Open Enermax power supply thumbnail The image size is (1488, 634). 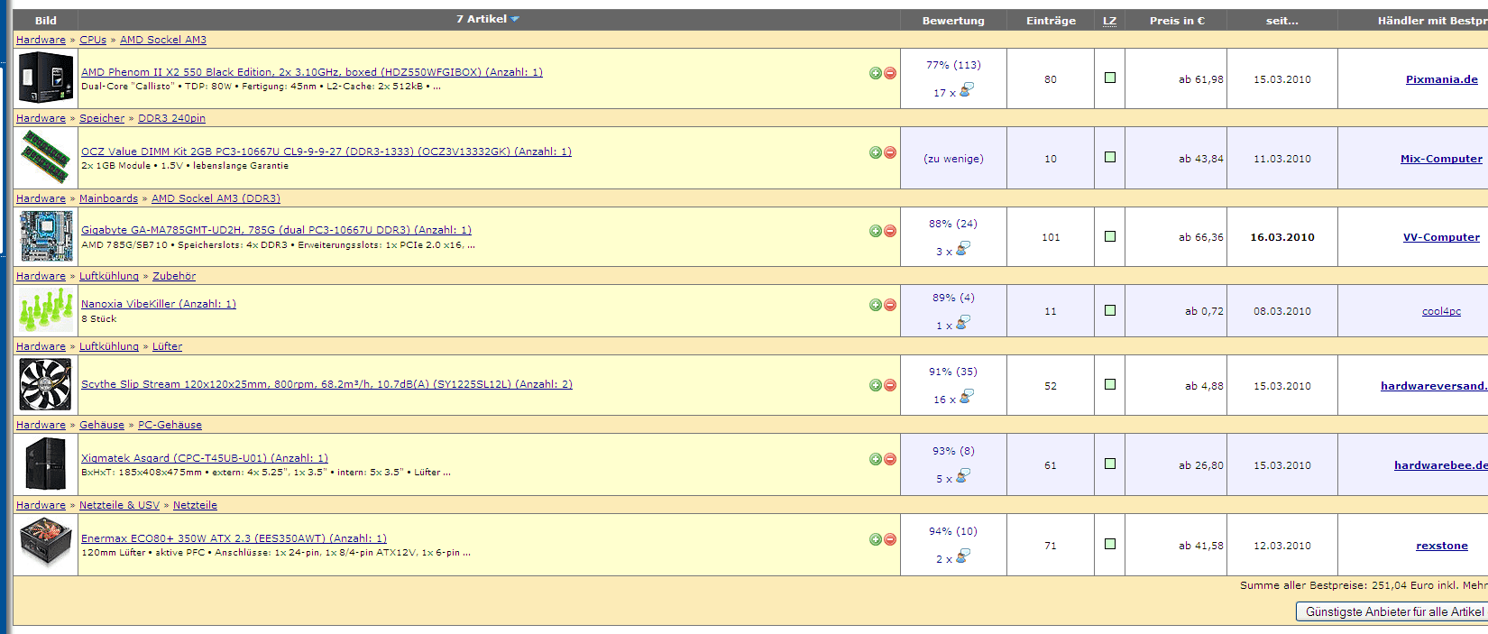(x=45, y=544)
